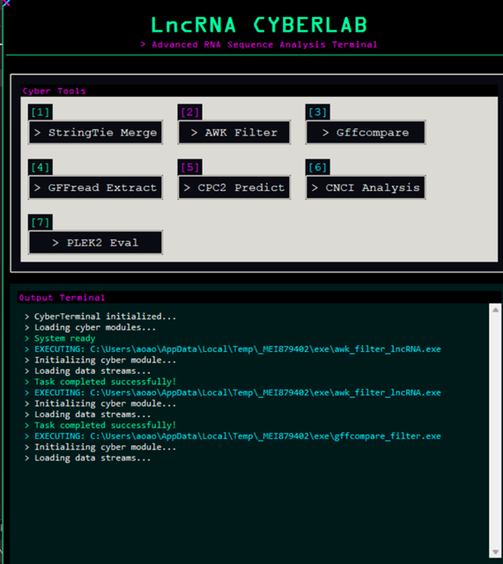The height and width of the screenshot is (564, 503).
Task: Select the 'Loading cyber modules...' log line
Action: tap(90, 328)
